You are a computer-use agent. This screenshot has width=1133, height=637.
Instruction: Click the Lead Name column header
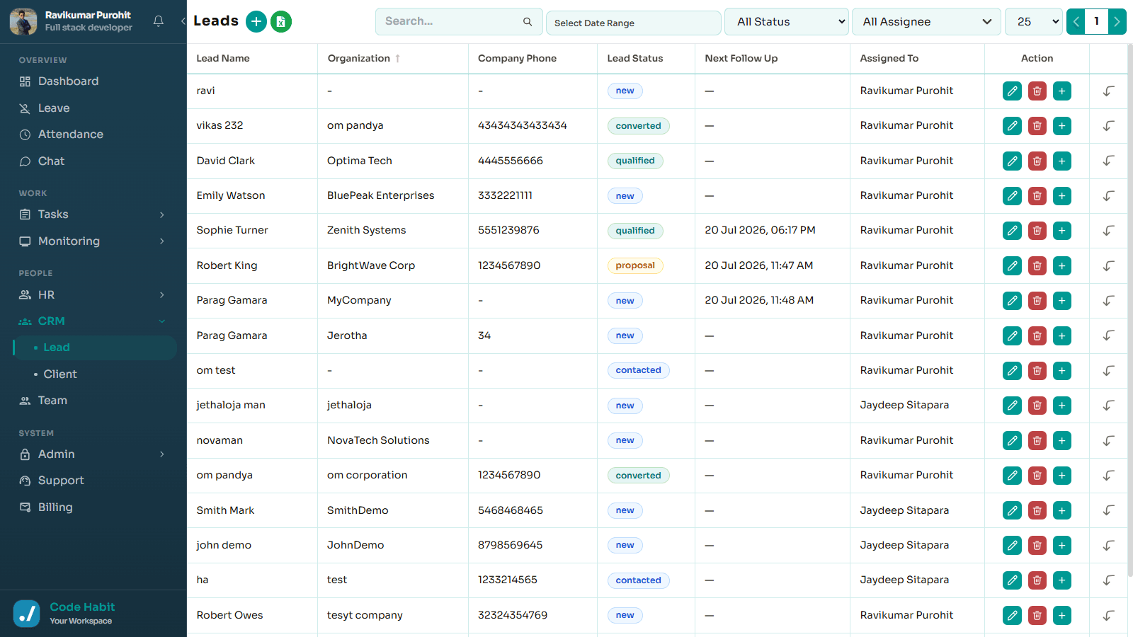point(223,59)
